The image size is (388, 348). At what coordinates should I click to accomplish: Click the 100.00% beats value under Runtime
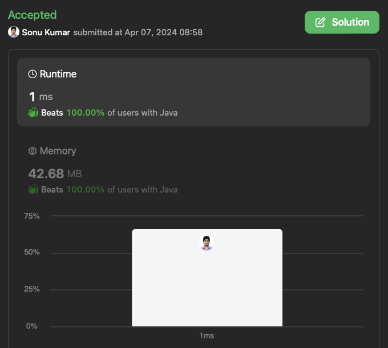(86, 113)
